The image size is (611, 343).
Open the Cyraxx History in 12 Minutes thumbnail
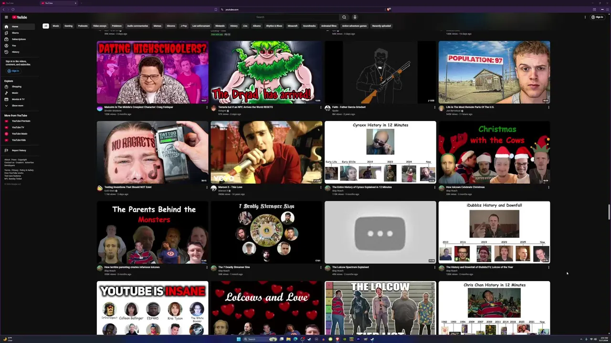pyautogui.click(x=380, y=152)
